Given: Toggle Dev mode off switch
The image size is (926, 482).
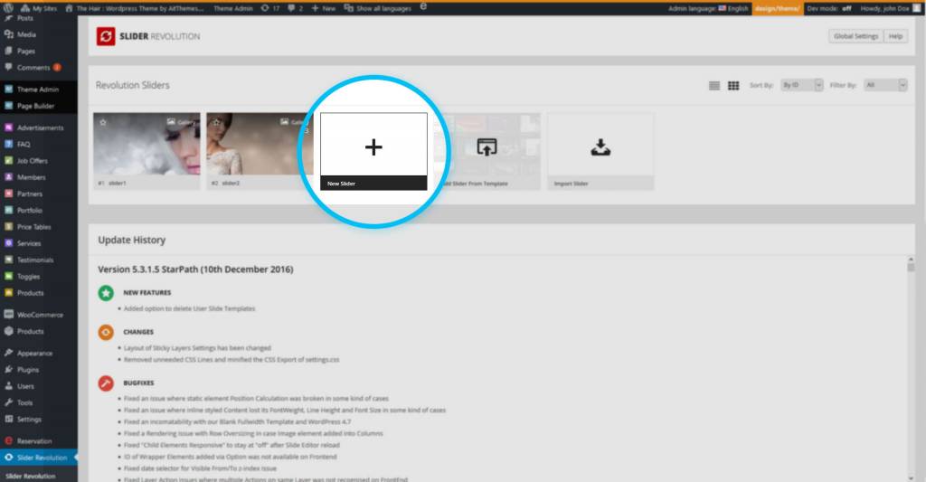Looking at the screenshot, I should pyautogui.click(x=829, y=8).
